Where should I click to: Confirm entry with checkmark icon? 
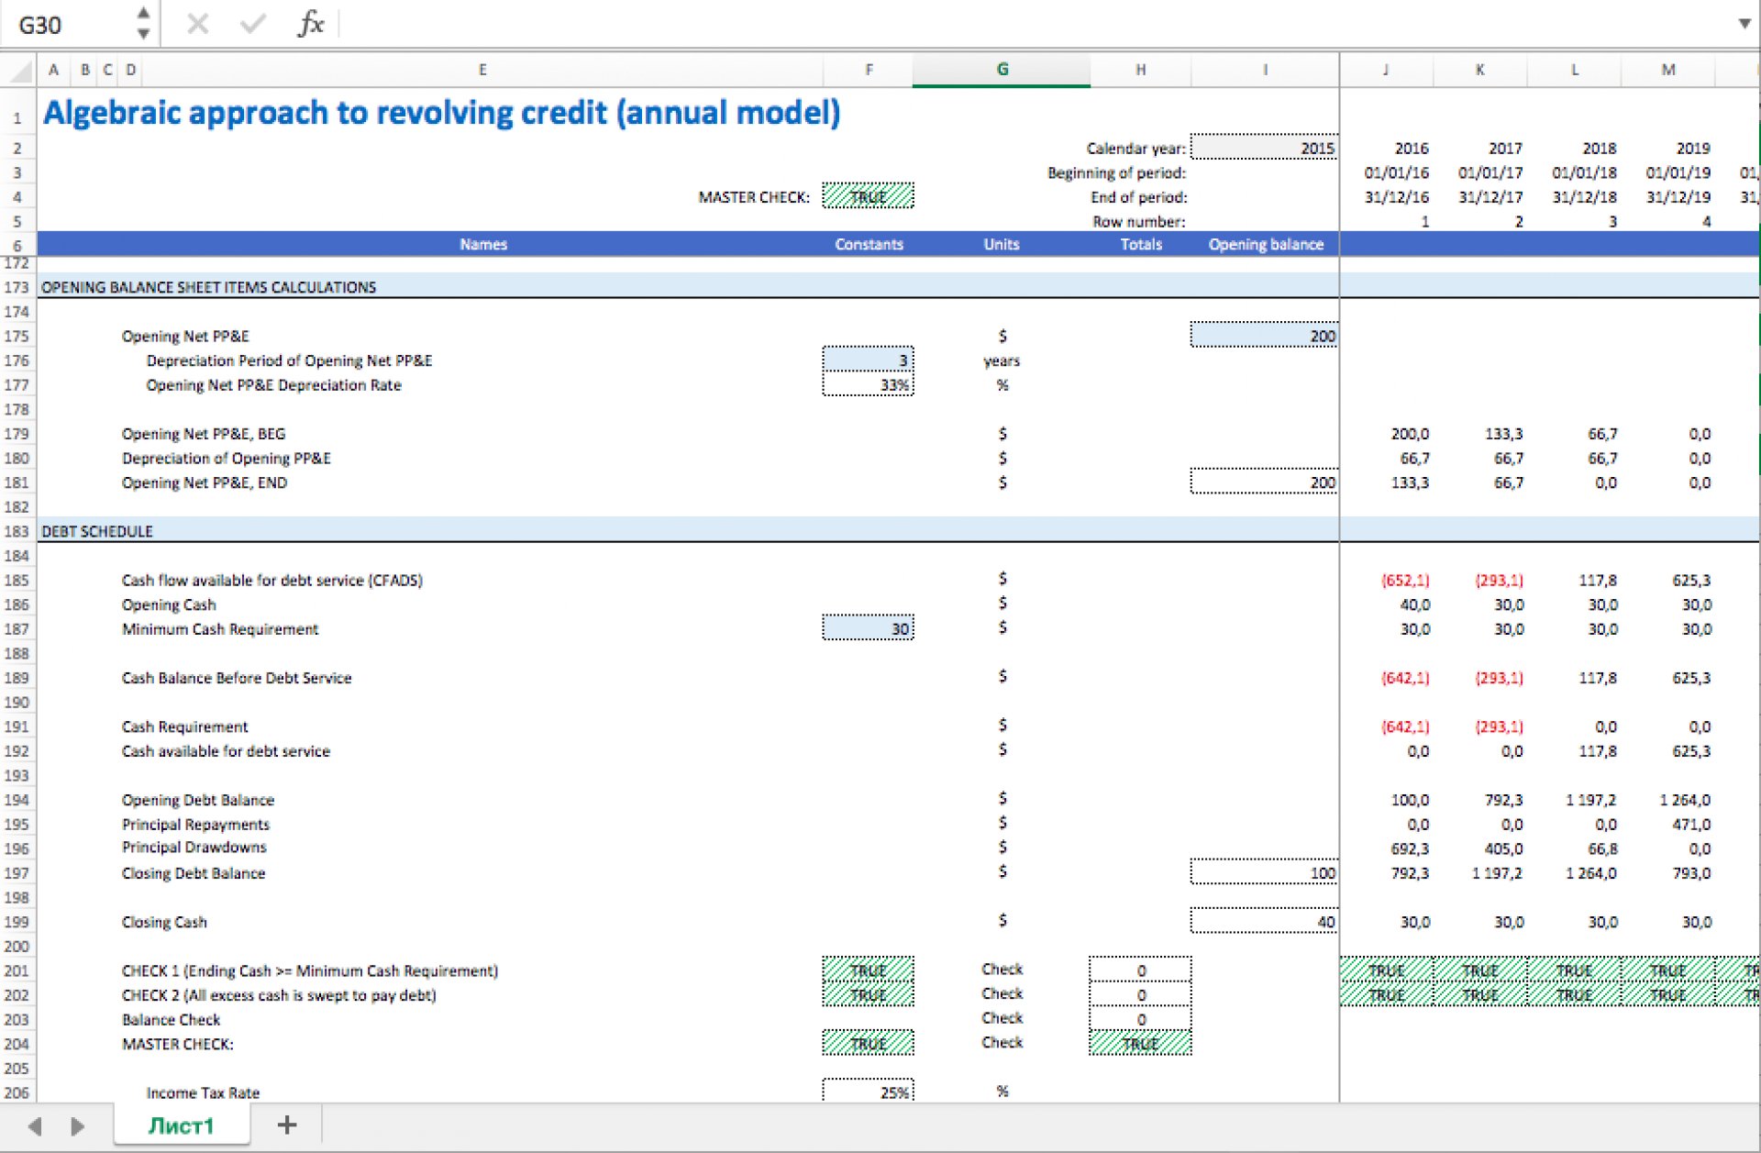pos(252,24)
